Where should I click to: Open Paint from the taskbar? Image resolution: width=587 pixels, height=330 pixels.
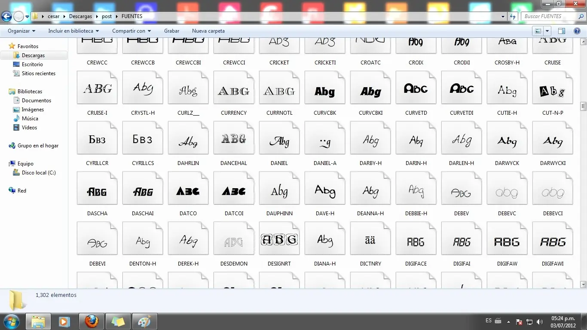(x=144, y=321)
